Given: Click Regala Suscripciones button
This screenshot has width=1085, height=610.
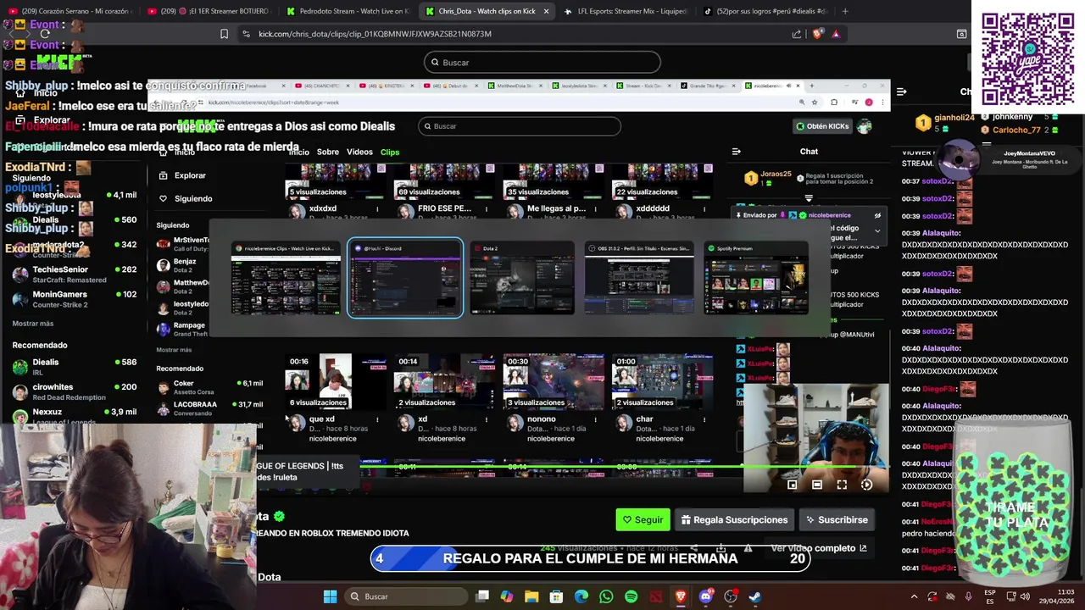Looking at the screenshot, I should click(734, 519).
